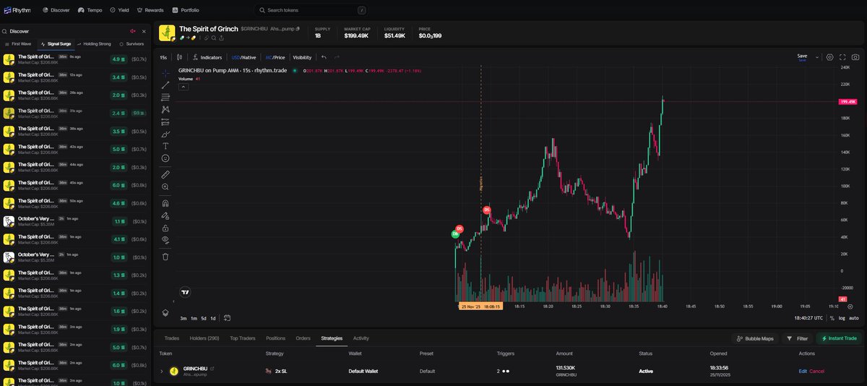This screenshot has width=867, height=386.
Task: Open the Indicators menu
Action: point(207,57)
